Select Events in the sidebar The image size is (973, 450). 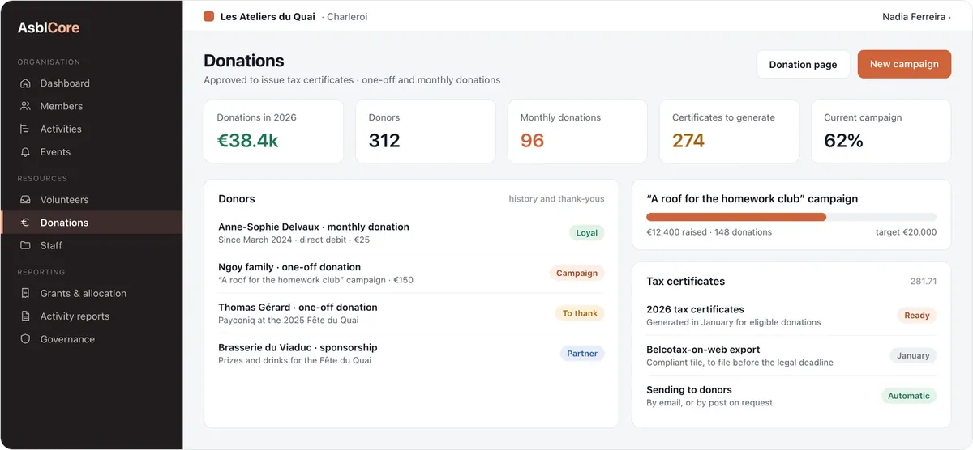click(x=92, y=151)
